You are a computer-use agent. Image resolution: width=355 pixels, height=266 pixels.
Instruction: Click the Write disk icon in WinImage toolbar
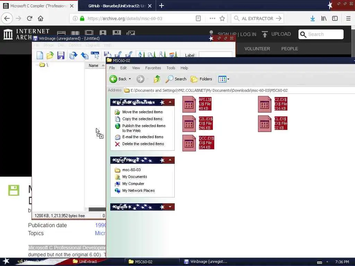click(85, 55)
